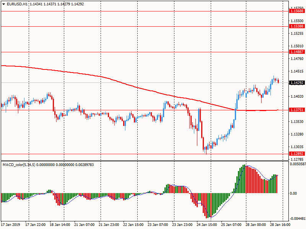This screenshot has height=229, width=306.
Task: Click the 1.15255 price scale value
Action: [297, 34]
